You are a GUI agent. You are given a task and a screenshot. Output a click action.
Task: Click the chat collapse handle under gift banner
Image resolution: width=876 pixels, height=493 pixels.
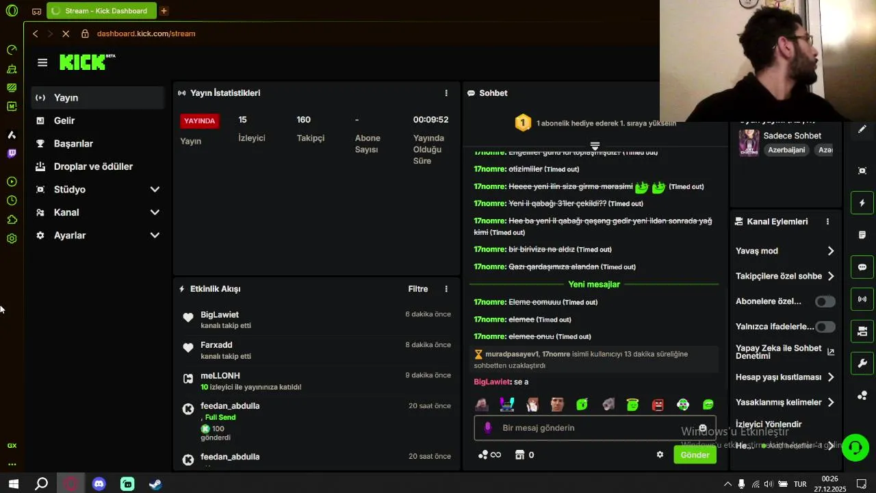click(x=595, y=147)
